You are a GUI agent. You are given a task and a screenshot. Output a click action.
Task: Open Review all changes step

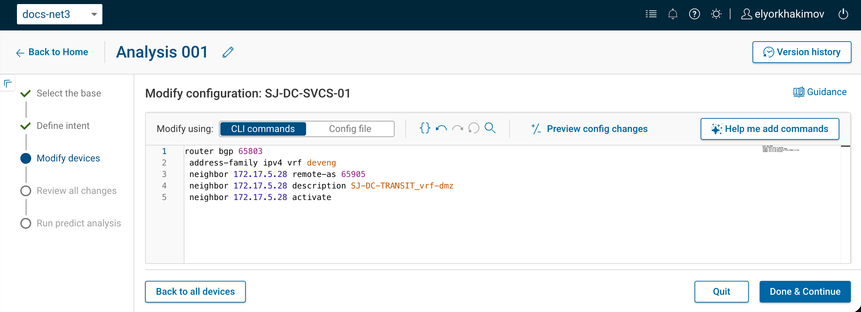point(77,191)
